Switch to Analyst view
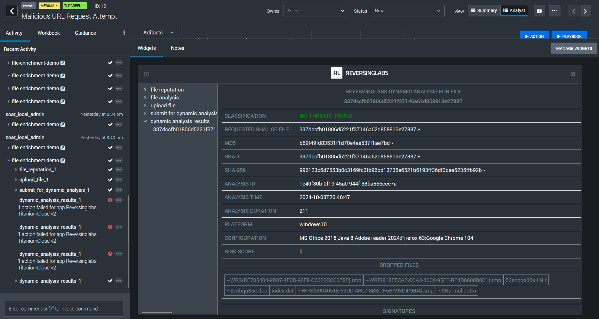 [x=514, y=10]
